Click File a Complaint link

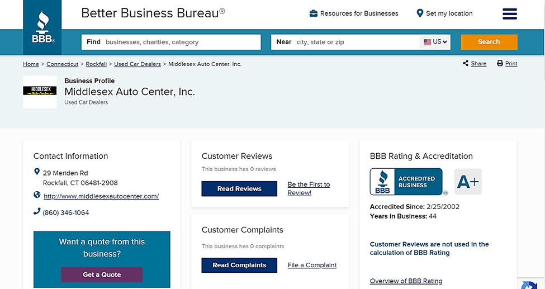click(x=312, y=265)
